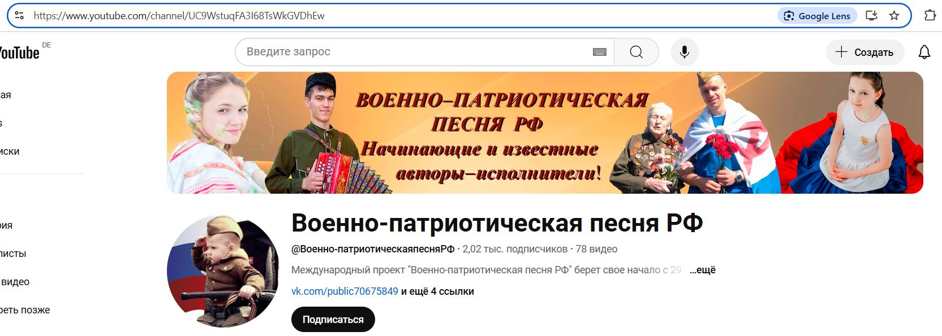The height and width of the screenshot is (336, 942).
Task: Click the Google Lens button
Action: coord(818,16)
